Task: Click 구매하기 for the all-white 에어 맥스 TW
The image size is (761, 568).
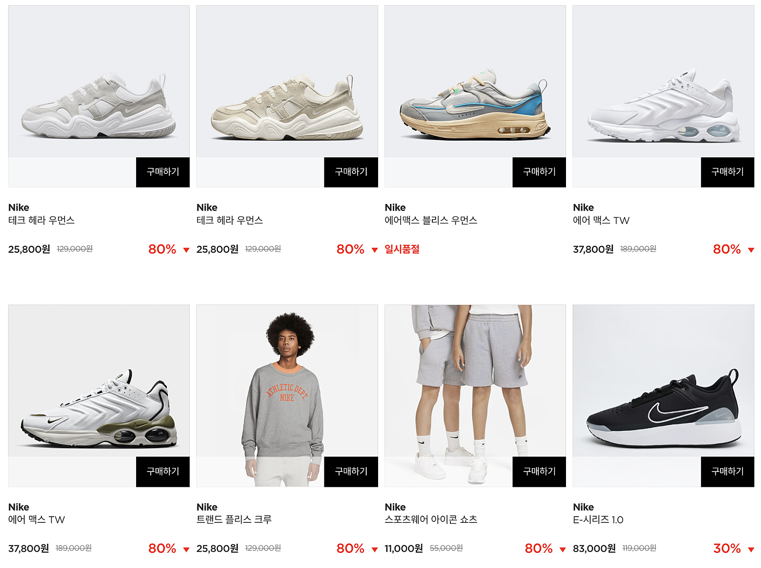Action: 727,172
